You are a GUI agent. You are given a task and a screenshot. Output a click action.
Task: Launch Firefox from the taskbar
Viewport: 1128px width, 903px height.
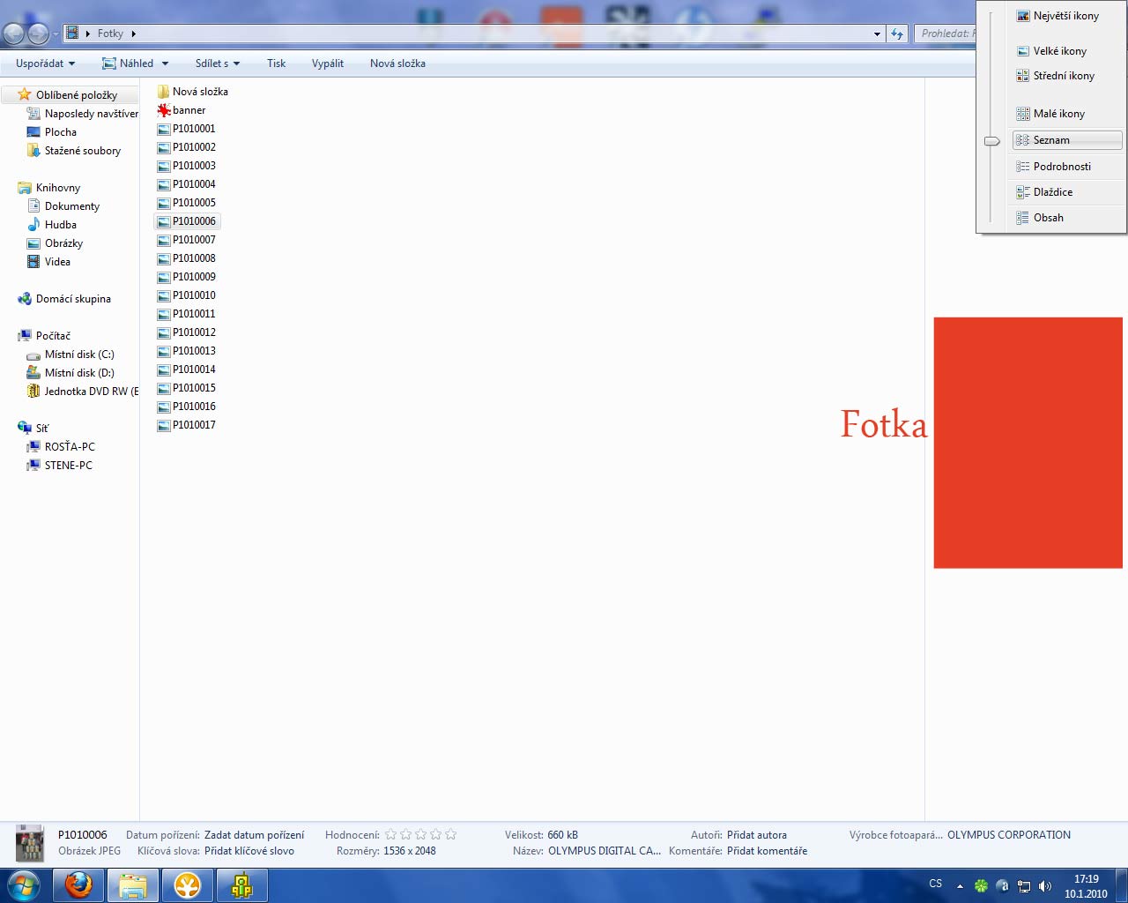(x=78, y=885)
